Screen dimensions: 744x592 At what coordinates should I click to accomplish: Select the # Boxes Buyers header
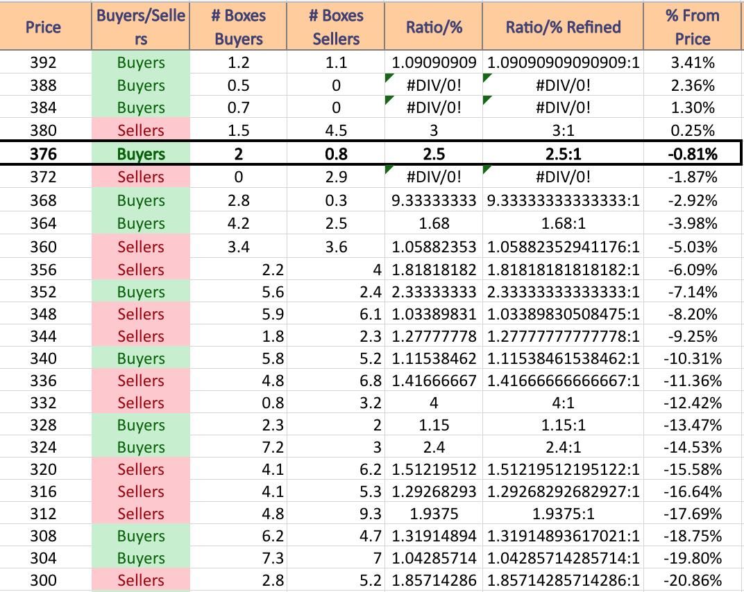pyautogui.click(x=238, y=26)
